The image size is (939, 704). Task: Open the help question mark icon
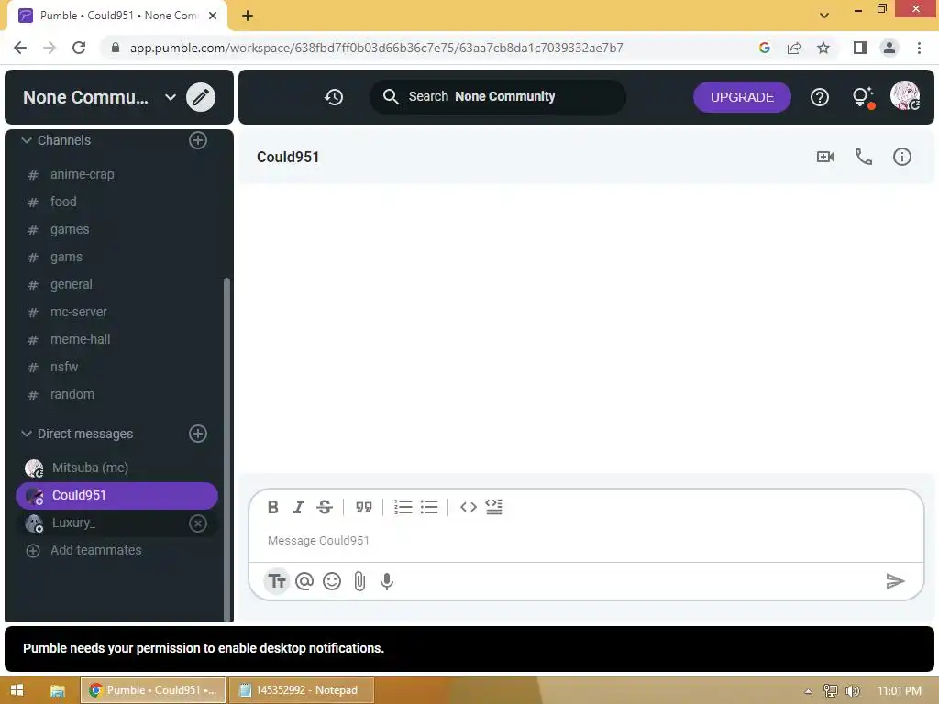click(x=819, y=97)
